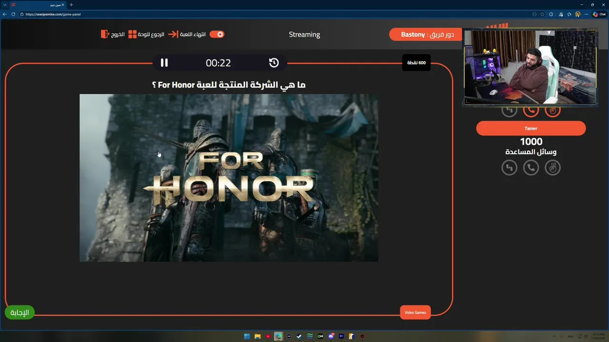Click the 00:22 timer readout

(218, 63)
